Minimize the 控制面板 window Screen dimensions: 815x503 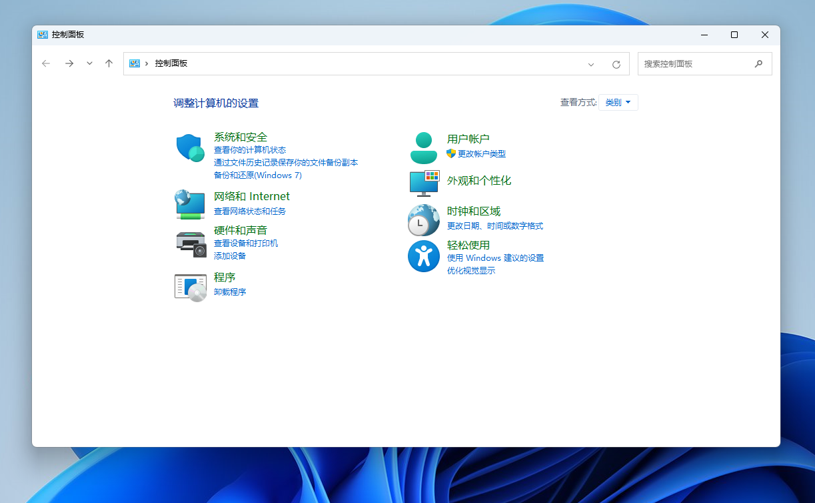point(703,35)
